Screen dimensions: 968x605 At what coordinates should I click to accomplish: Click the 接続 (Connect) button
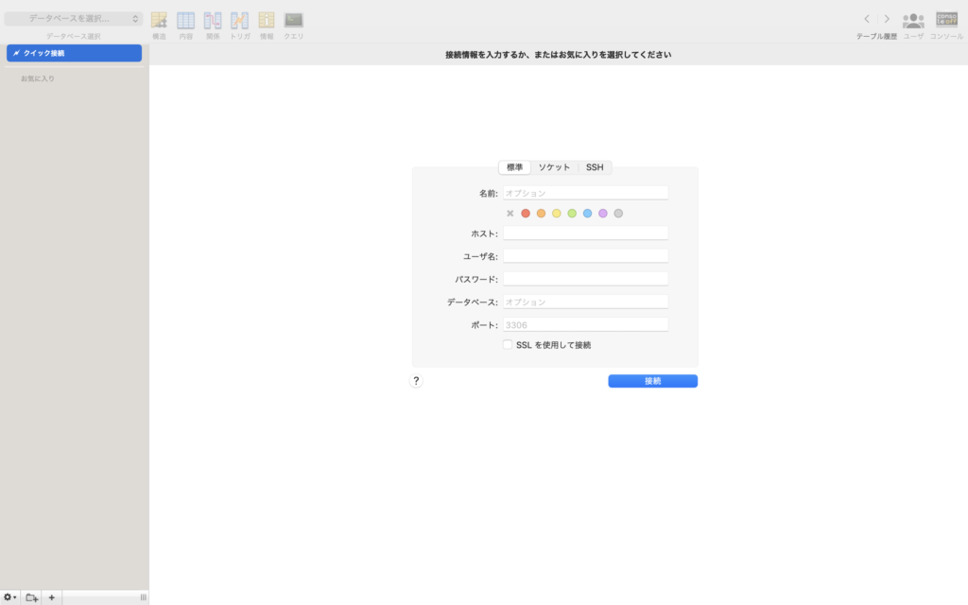coord(652,380)
